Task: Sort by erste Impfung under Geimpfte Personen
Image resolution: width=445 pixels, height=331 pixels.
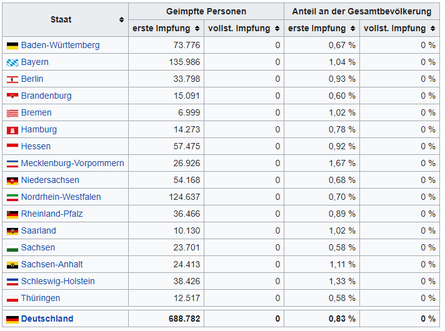Action: (197, 29)
